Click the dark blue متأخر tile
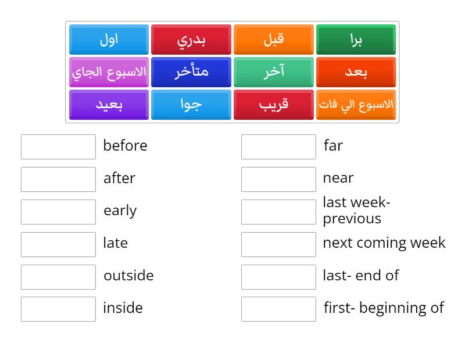This screenshot has width=465, height=349. tap(191, 72)
